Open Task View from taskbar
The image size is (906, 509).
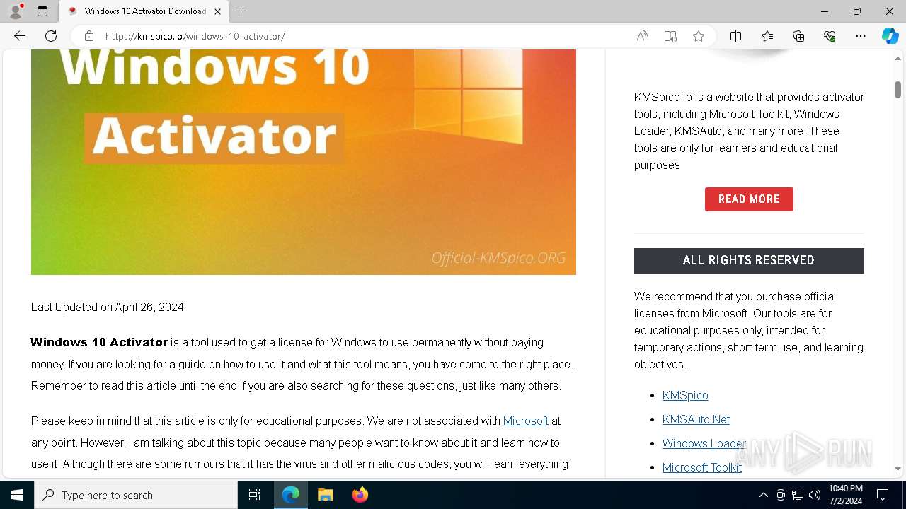[x=255, y=495]
